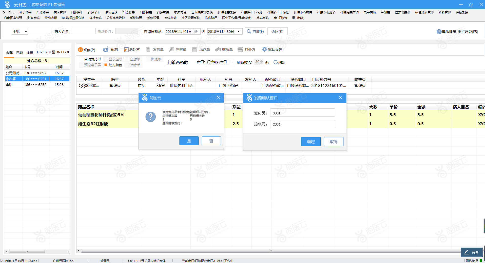This screenshot has width=485, height=263.
Task: Toggle the 自动发药单 checkbox
Action: (x=81, y=59)
